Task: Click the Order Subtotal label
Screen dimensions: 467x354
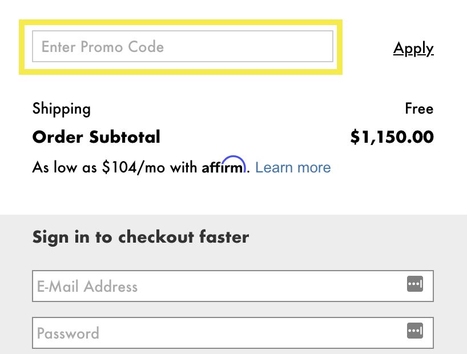Action: (x=96, y=137)
